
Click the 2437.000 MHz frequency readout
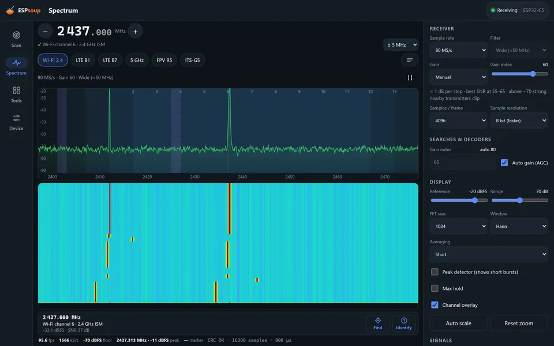(84, 31)
